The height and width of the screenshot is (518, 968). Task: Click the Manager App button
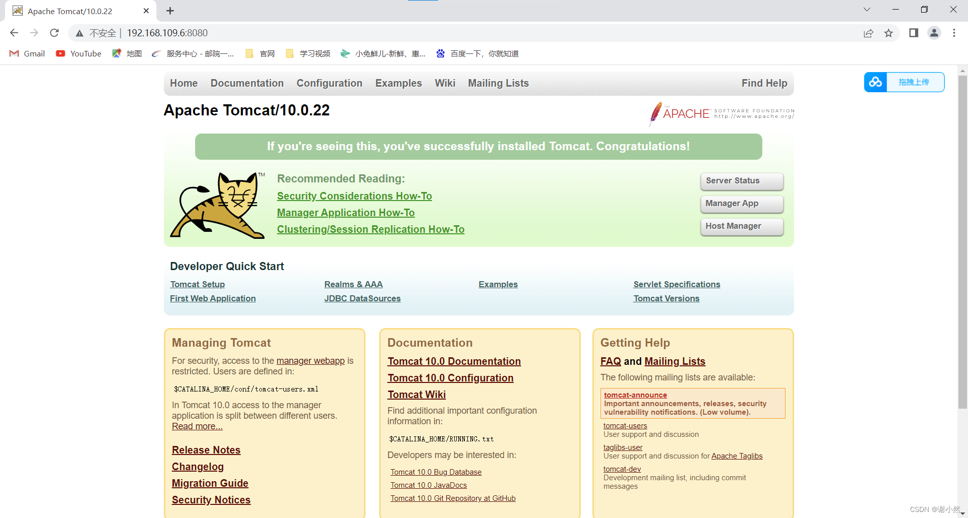point(742,204)
